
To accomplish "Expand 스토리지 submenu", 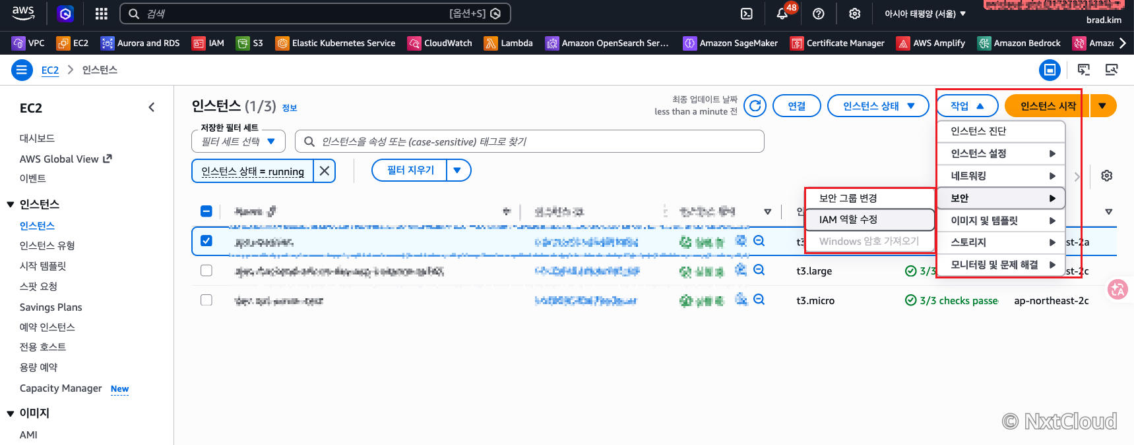I will point(1001,242).
